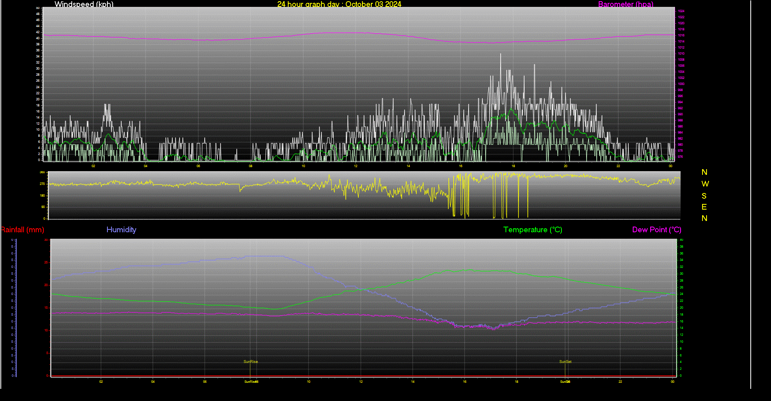Click the 12 hour tick on temperature graph axis
The width and height of the screenshot is (771, 401).
coord(361,382)
